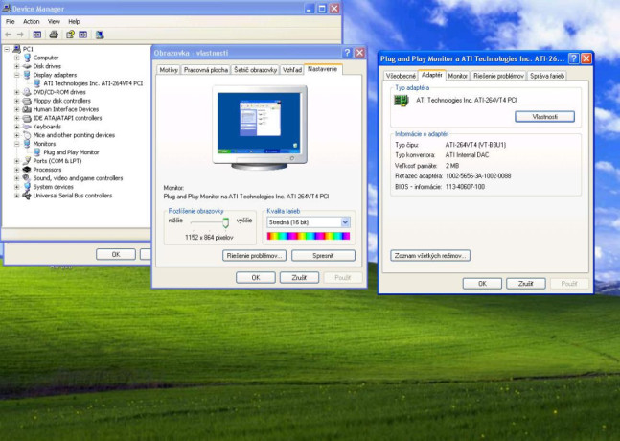The image size is (620, 441).
Task: Select the Processors icon in device tree
Action: click(27, 170)
